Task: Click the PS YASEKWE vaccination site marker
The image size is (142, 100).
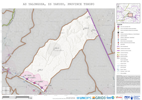Action: pyautogui.click(x=42, y=88)
